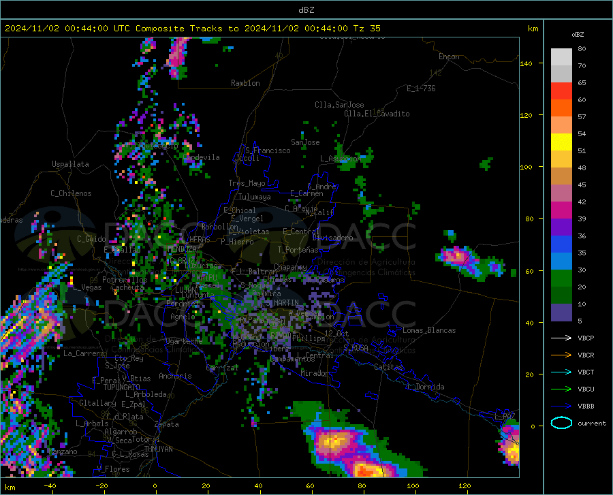The height and width of the screenshot is (495, 613).
Task: Click the 'Phillips' map label
Action: (309, 338)
